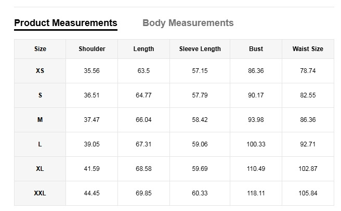Click the Sleeve Length column header
This screenshot has height=211, width=341.
tap(200, 49)
